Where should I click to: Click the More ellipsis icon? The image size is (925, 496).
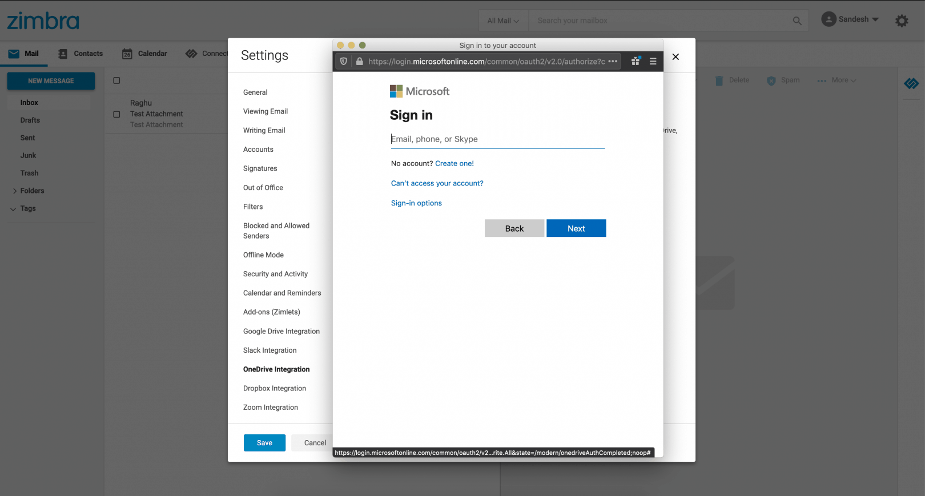point(822,80)
